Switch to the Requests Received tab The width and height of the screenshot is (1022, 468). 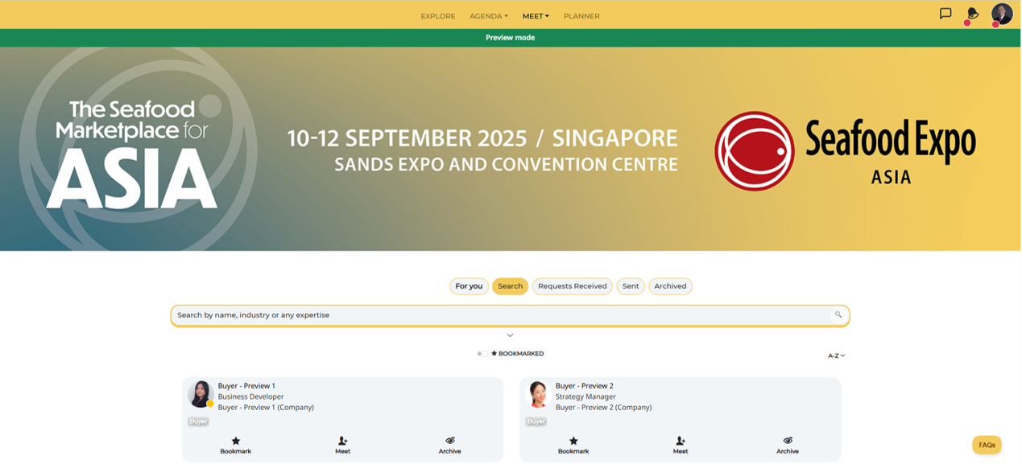pos(572,286)
